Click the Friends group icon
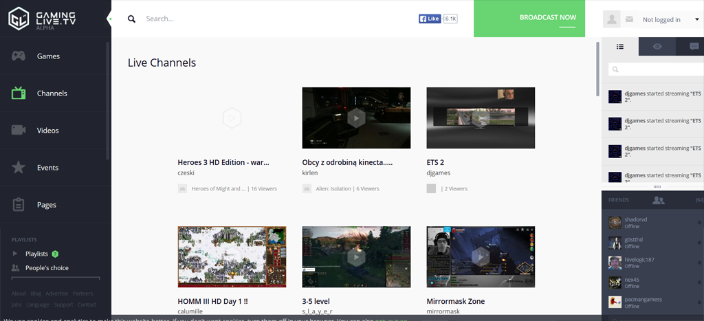Image resolution: width=704 pixels, height=321 pixels. 658,200
